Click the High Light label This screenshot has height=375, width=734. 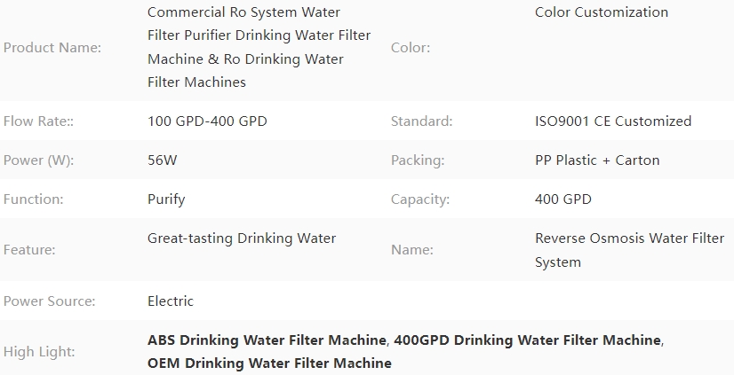click(x=39, y=352)
